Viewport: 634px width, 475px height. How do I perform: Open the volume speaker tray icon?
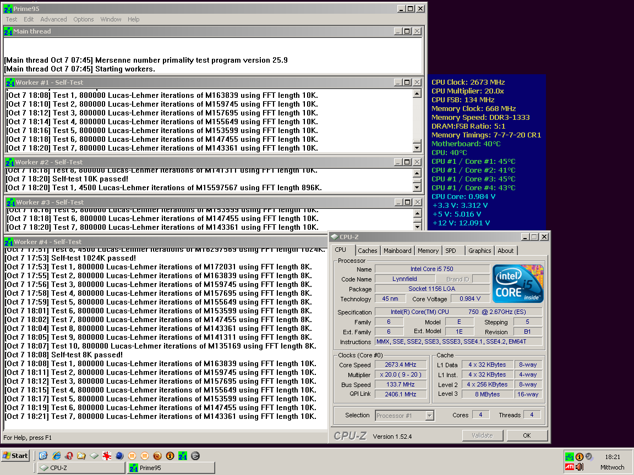(x=580, y=467)
